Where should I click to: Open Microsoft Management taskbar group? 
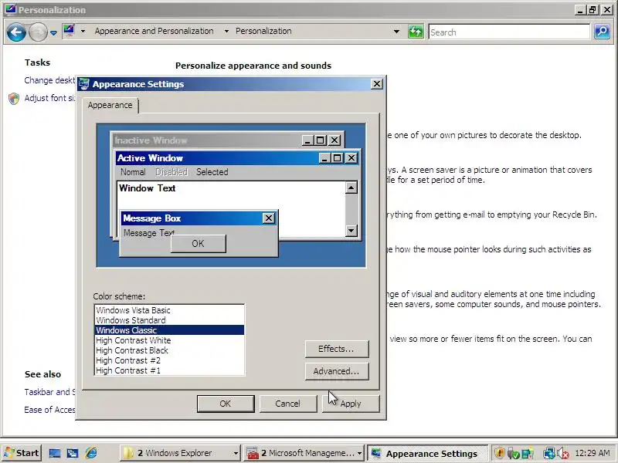[304, 453]
